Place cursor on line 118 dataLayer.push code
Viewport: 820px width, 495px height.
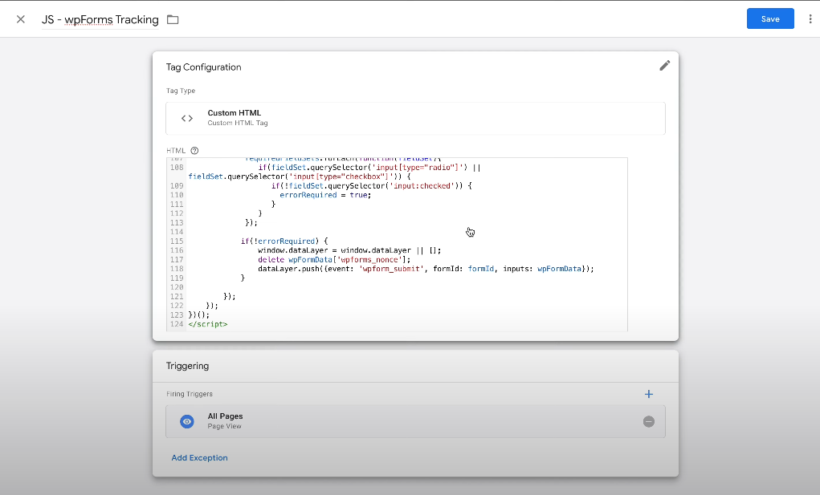pos(426,269)
